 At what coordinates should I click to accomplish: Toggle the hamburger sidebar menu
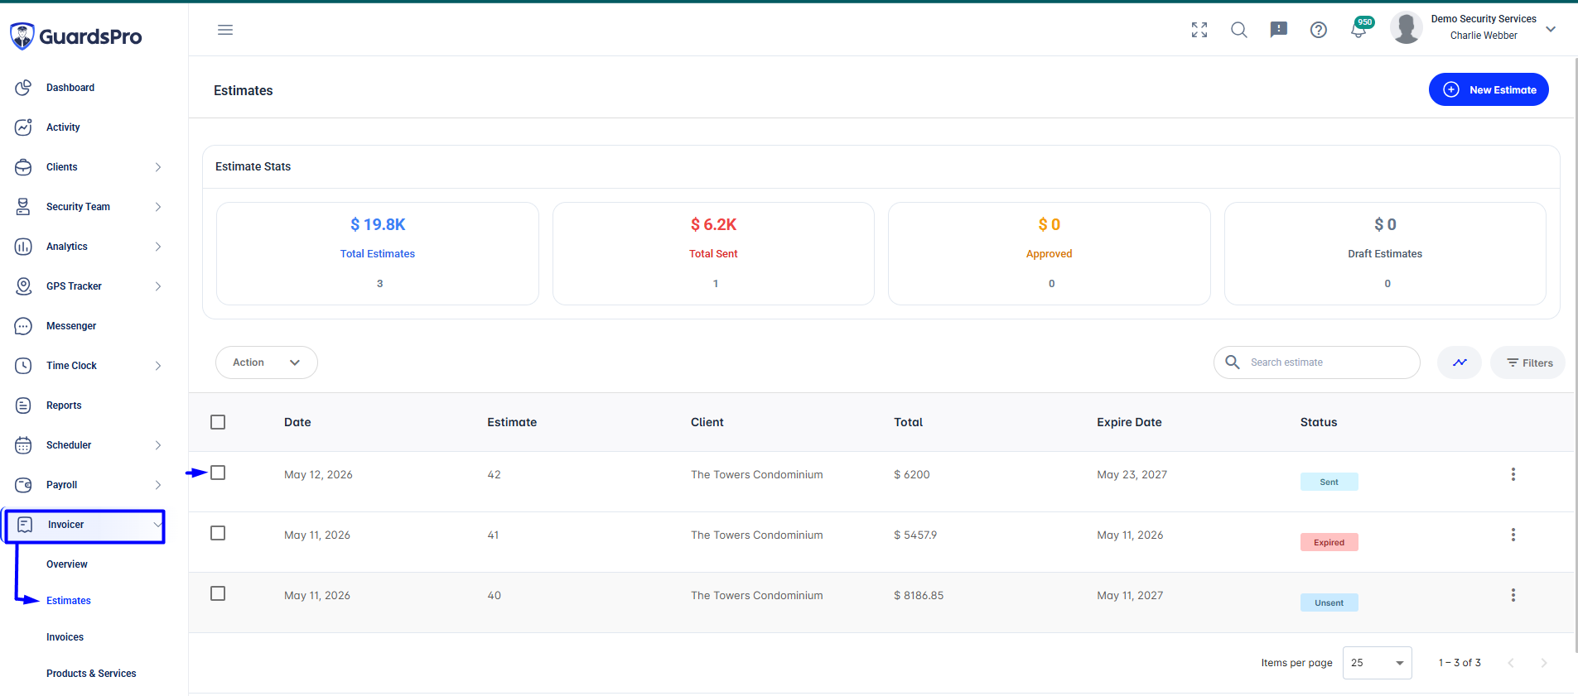coord(225,30)
